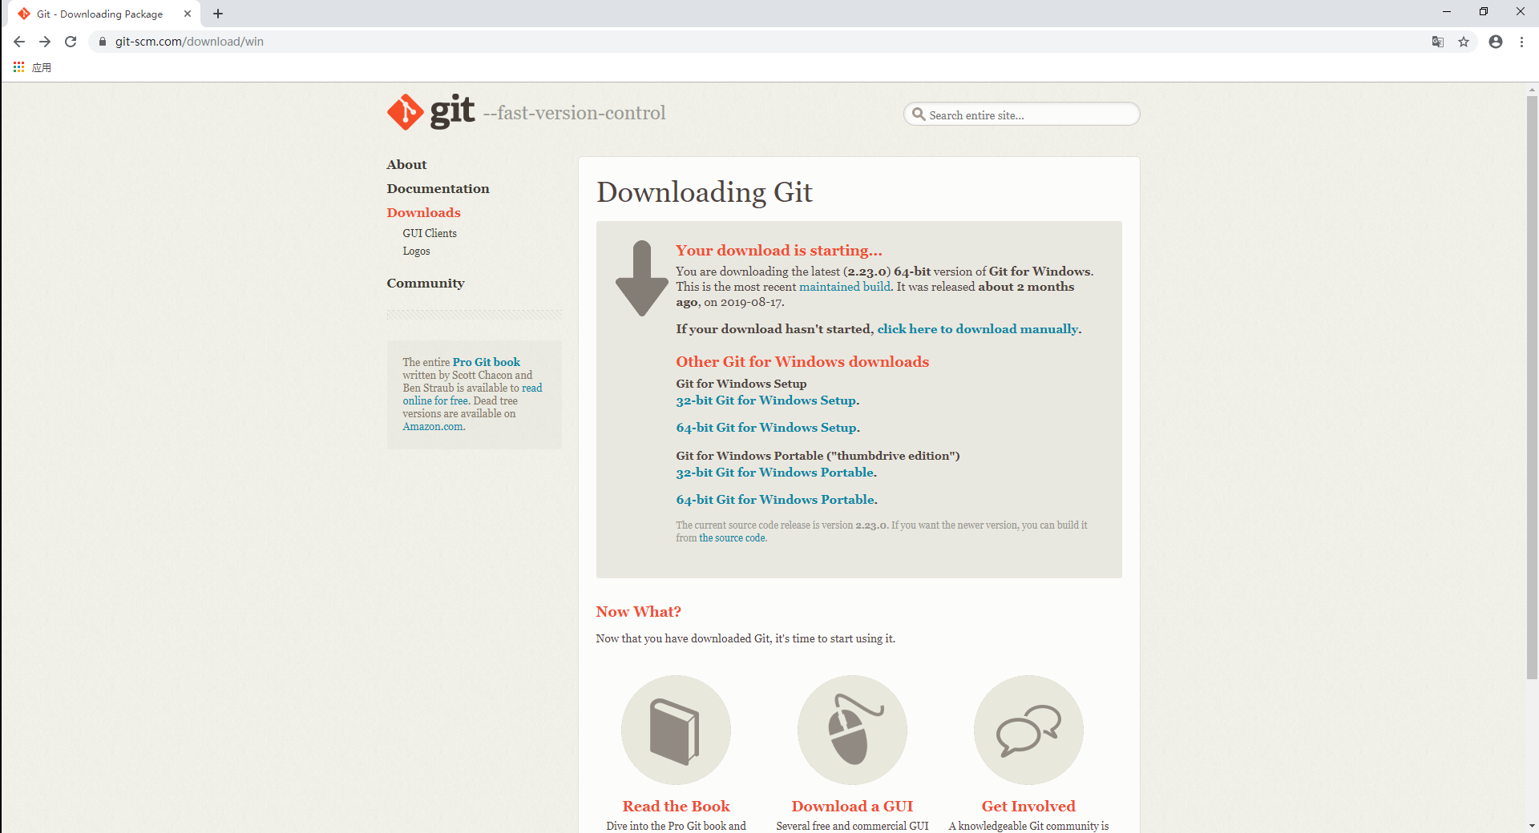Open the apps grid bookmark icon
The image size is (1539, 833).
18,67
